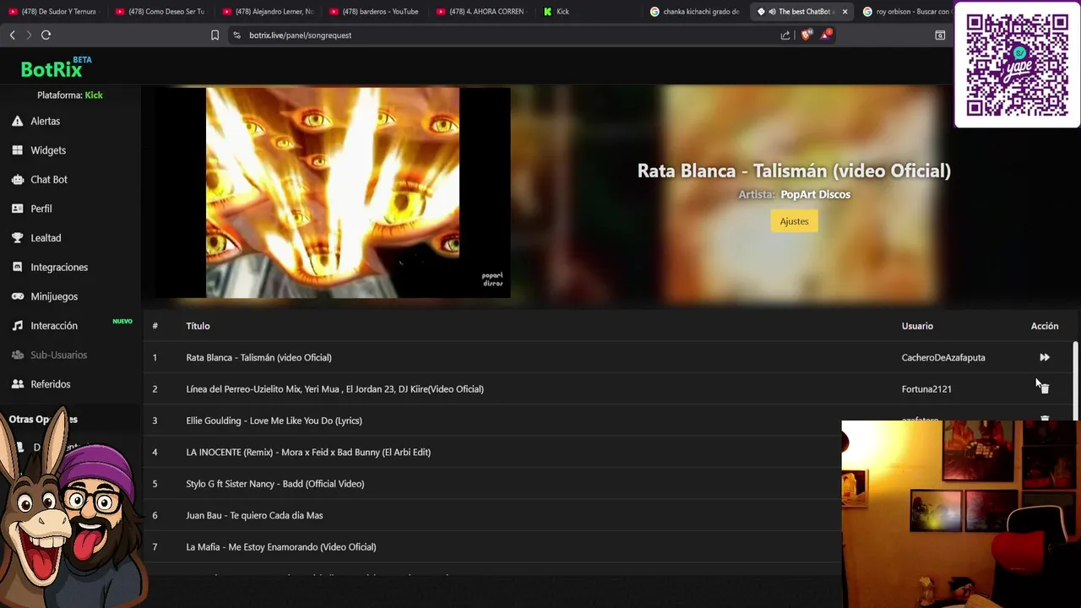Click the Título column header
The width and height of the screenshot is (1081, 608).
pos(198,326)
